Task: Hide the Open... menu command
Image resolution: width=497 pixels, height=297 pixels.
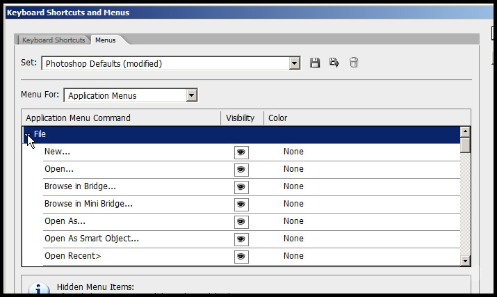Action: (x=241, y=169)
